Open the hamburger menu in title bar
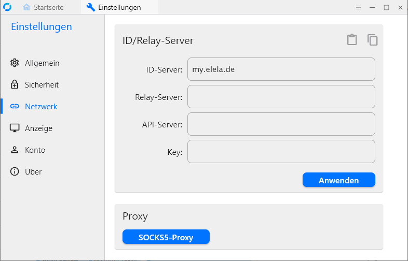 tap(358, 7)
